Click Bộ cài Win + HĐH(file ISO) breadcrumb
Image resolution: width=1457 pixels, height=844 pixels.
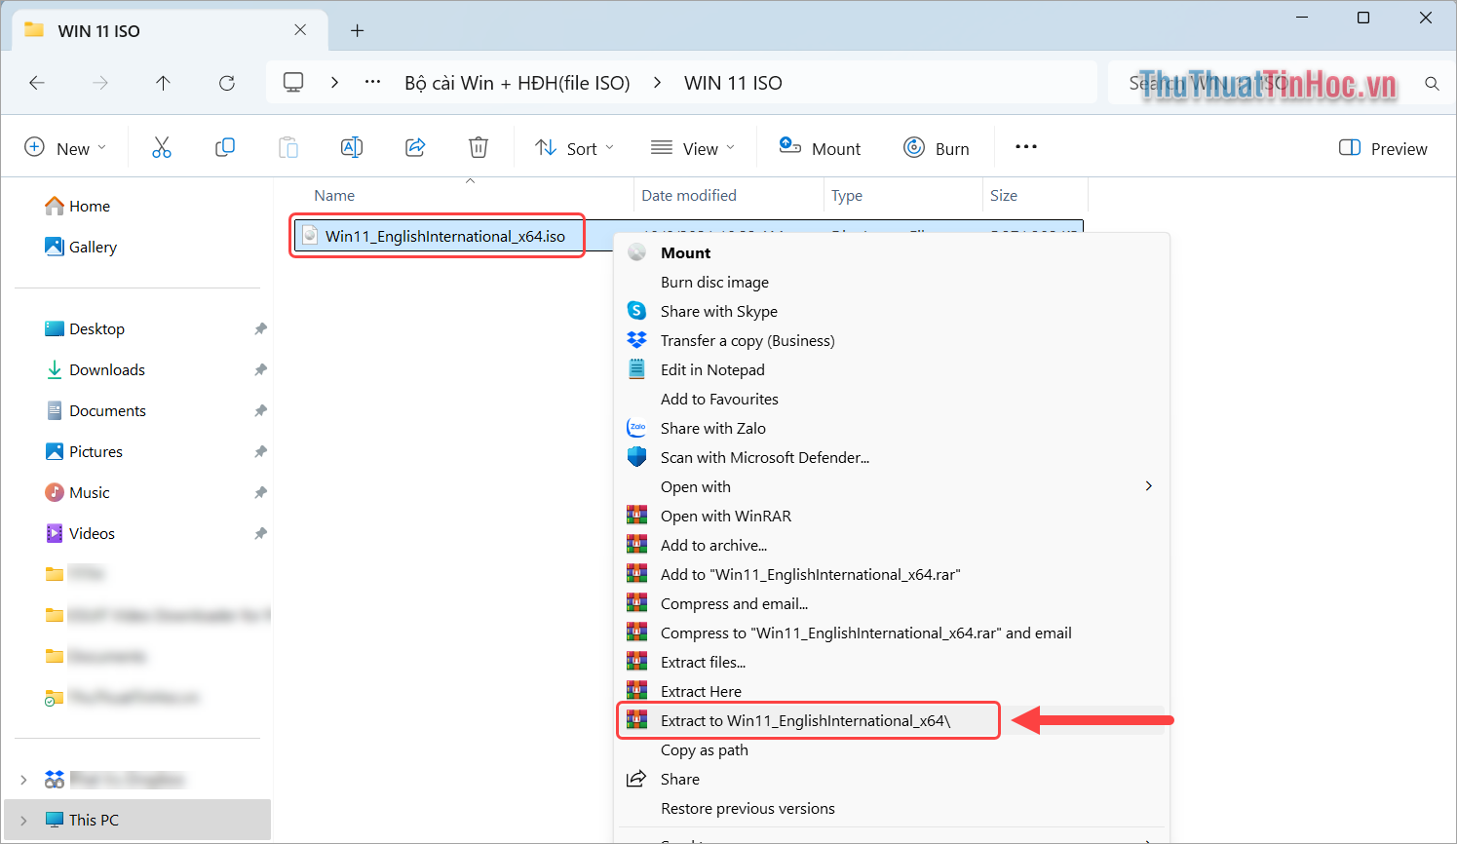click(x=518, y=83)
